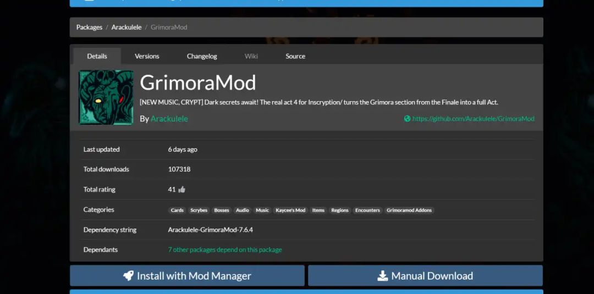Image resolution: width=594 pixels, height=294 pixels.
Task: Open the Source tab
Action: pyautogui.click(x=295, y=56)
